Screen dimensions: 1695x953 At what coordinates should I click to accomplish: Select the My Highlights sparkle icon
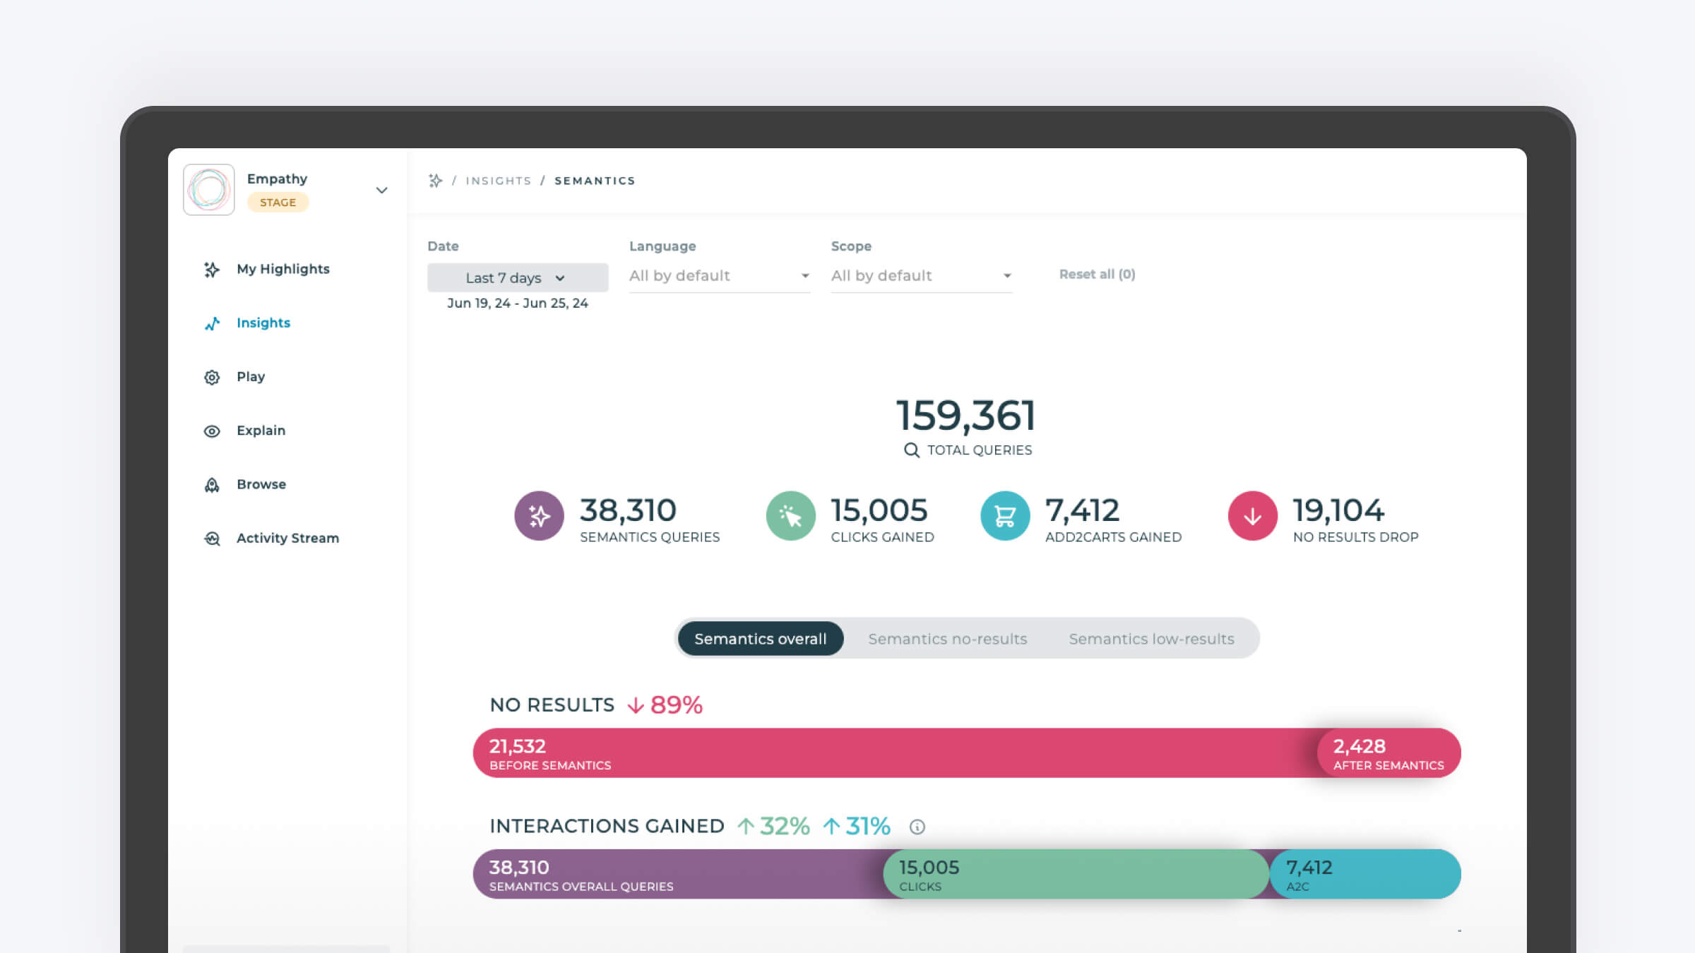tap(212, 269)
